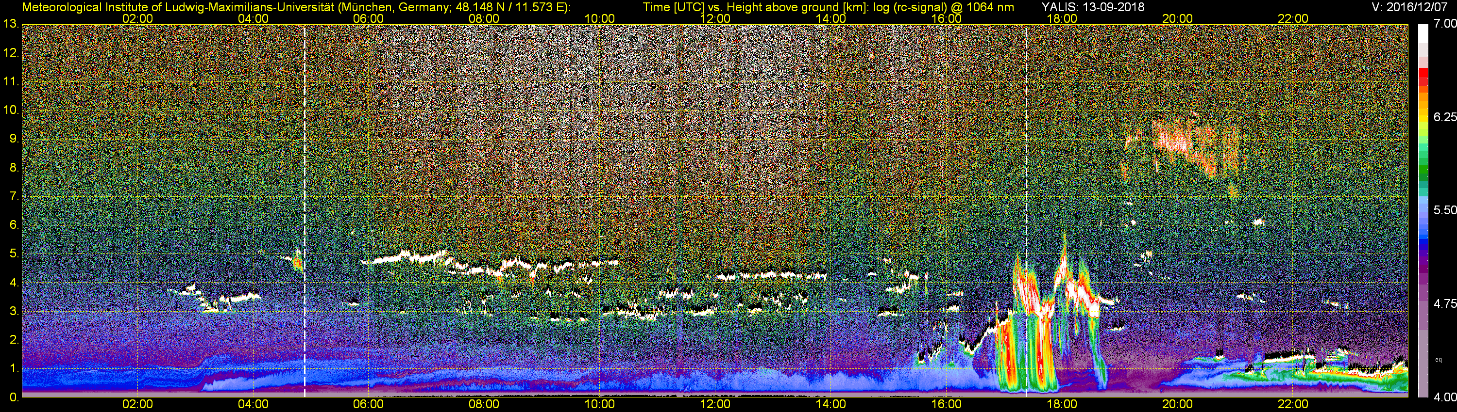Click the 16:00 label on the top time axis
Viewport: 1457px width, 412px height.
pos(946,18)
